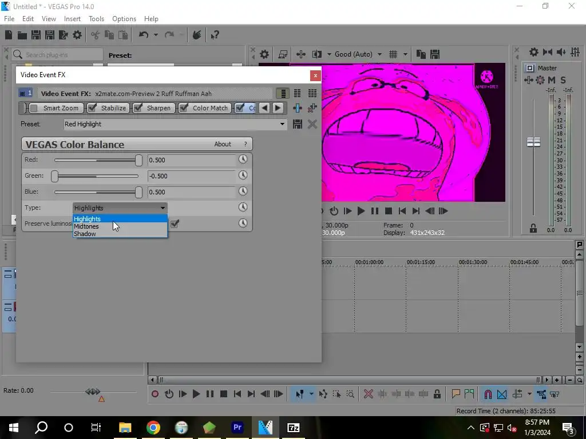Open the Tools menu

pyautogui.click(x=96, y=19)
